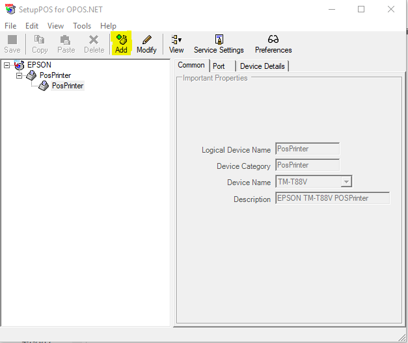This screenshot has width=408, height=343.
Task: Switch to the Port tab
Action: [219, 66]
